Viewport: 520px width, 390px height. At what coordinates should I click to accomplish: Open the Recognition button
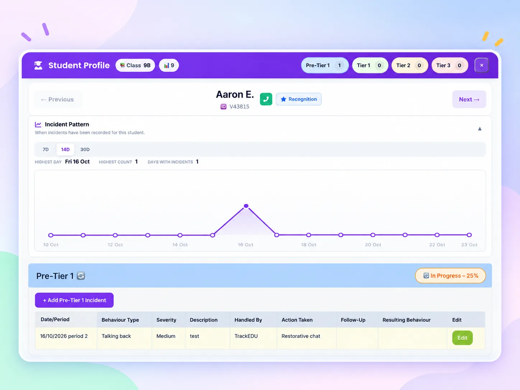pyautogui.click(x=299, y=99)
